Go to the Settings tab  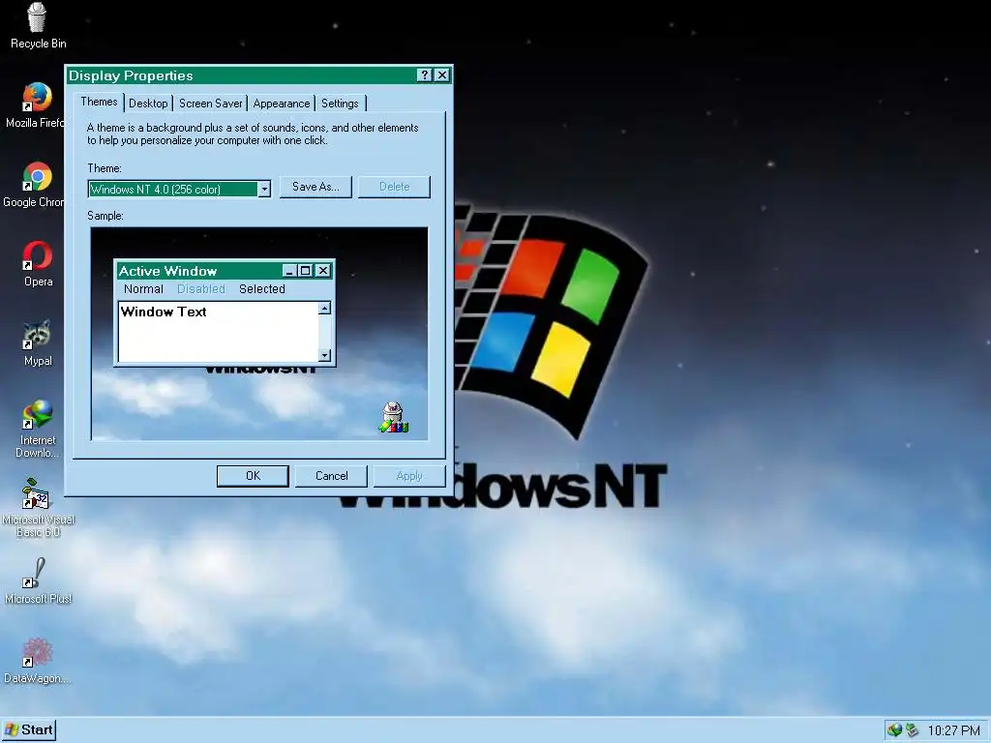(340, 104)
